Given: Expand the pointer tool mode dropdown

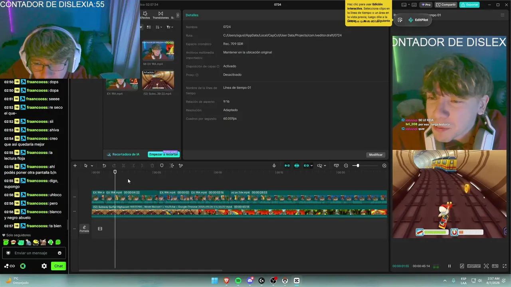Looking at the screenshot, I should 92,166.
